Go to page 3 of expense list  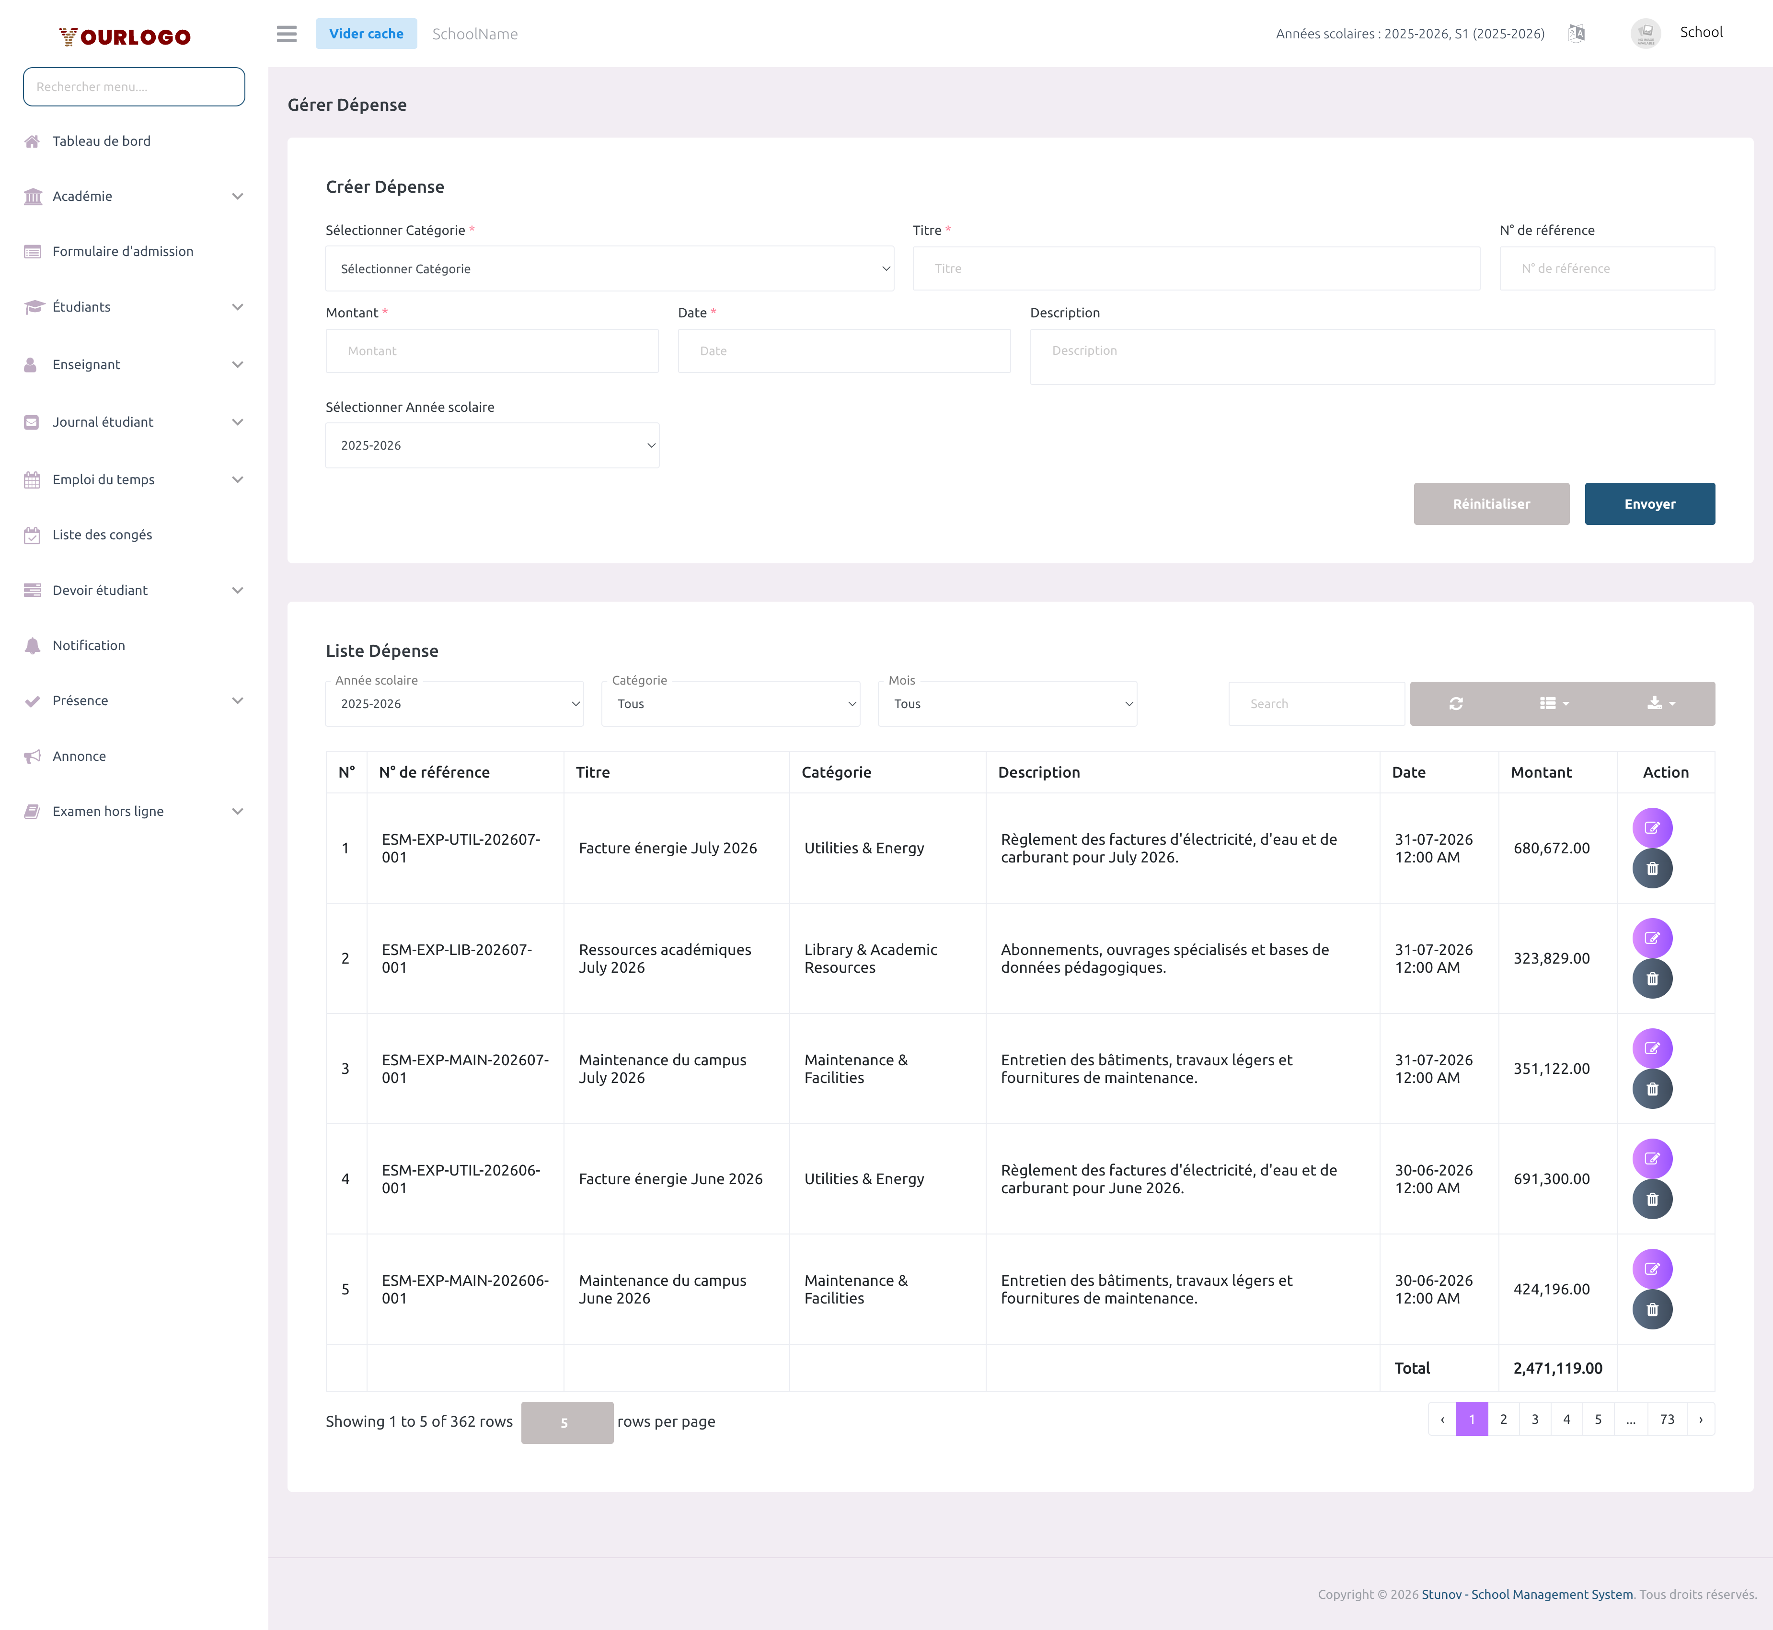(1535, 1419)
